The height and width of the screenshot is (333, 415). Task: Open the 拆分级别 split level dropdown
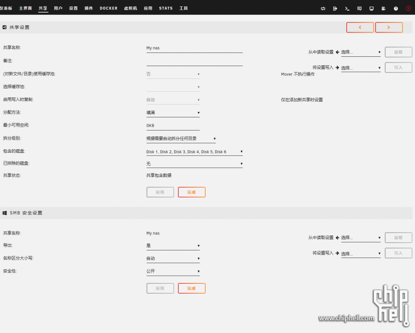click(181, 139)
